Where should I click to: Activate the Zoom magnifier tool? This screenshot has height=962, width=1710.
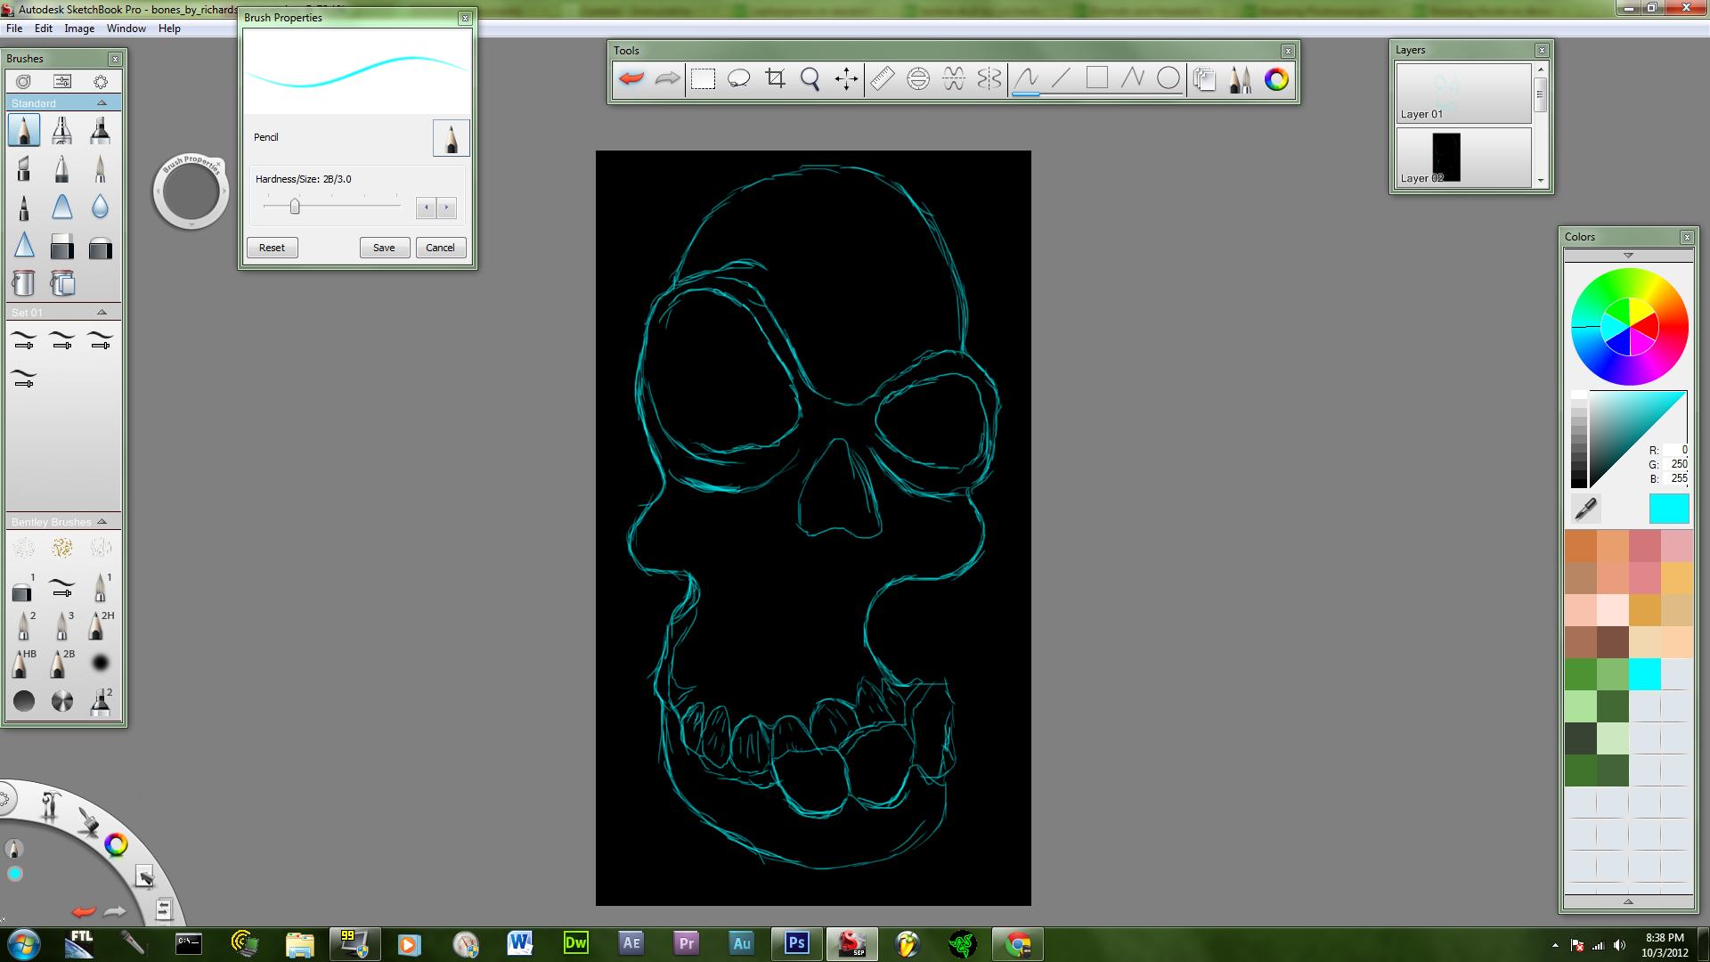click(x=810, y=79)
